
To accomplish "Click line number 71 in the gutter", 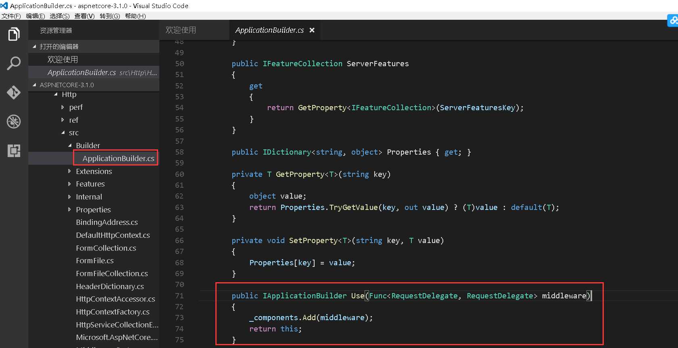I will (179, 296).
